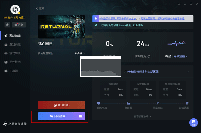This screenshot has width=201, height=133.
Task: Click the 黑盒节点 rocket node icon
Action: point(158,103)
